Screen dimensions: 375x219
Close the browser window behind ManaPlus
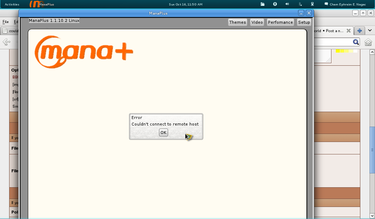point(371,13)
